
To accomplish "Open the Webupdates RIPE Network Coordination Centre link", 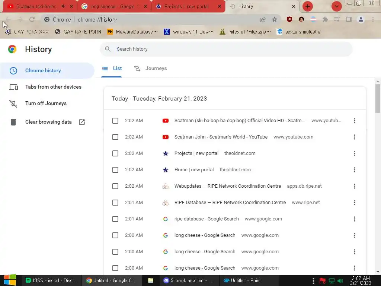I will pyautogui.click(x=228, y=186).
